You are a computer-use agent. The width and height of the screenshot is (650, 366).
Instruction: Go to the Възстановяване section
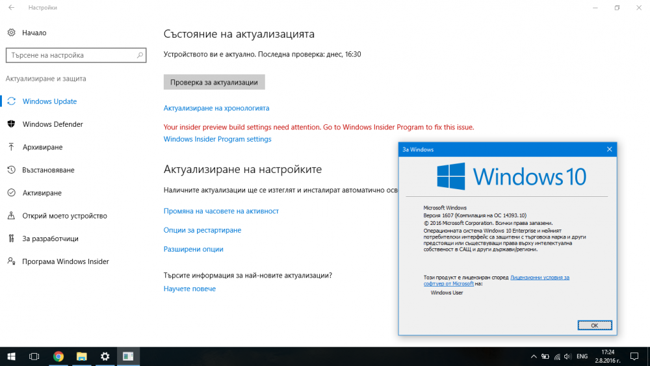[48, 170]
